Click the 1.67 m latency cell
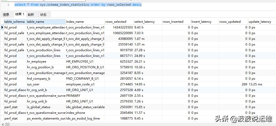The image size is (276, 126). click(x=148, y=39)
